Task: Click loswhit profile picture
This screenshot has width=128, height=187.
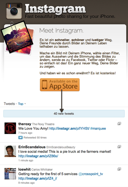Action: point(10,174)
